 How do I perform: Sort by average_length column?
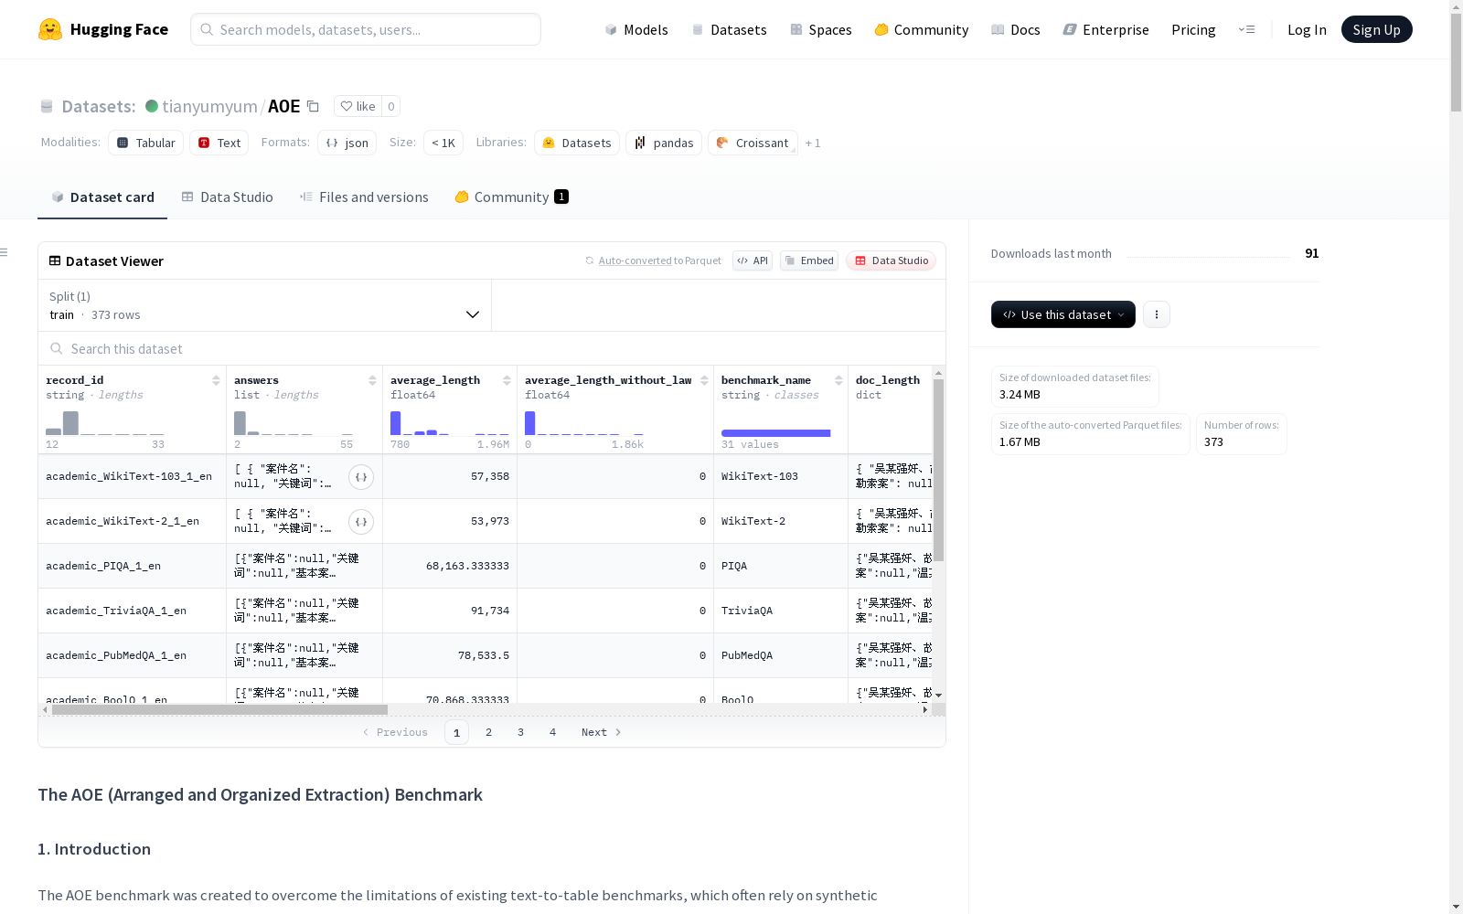click(x=507, y=380)
